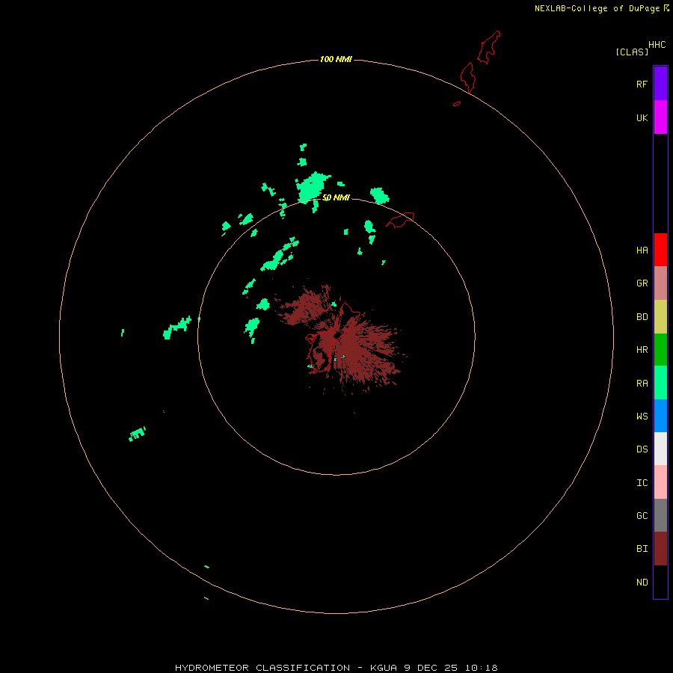
Task: Click the DS legend label
Action: tap(642, 449)
